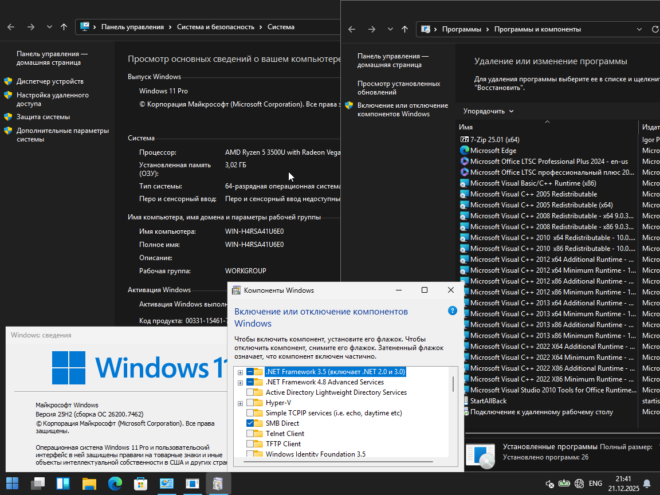Uncheck the SMB Direct component
Image resolution: width=660 pixels, height=495 pixels.
coord(250,423)
